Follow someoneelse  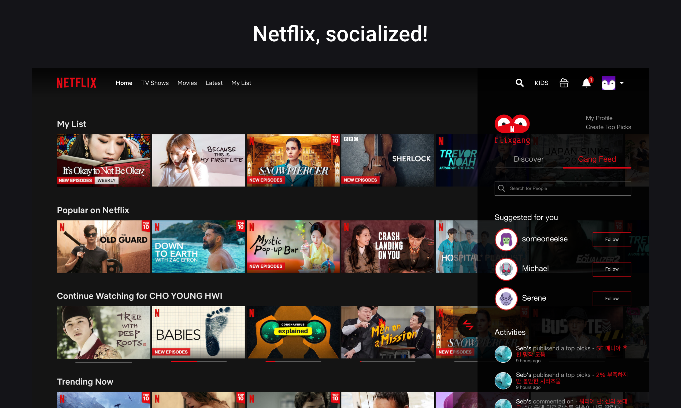(612, 239)
